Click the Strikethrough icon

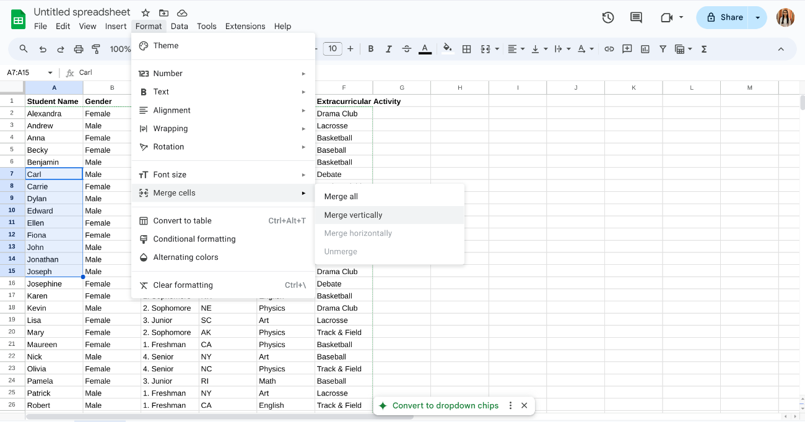(x=406, y=48)
